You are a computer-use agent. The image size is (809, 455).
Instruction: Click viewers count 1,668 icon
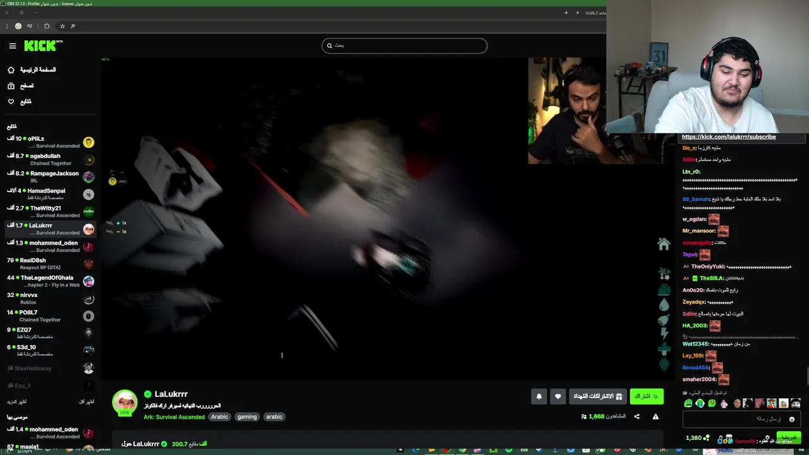[x=584, y=416]
